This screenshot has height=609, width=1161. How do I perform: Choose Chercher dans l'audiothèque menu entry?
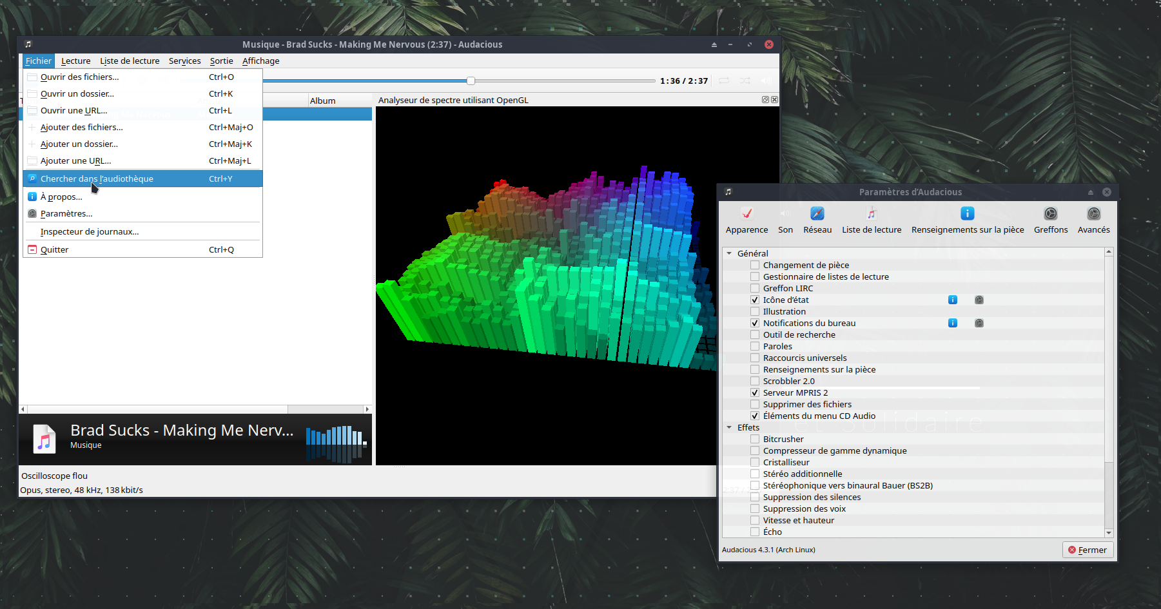coord(97,179)
